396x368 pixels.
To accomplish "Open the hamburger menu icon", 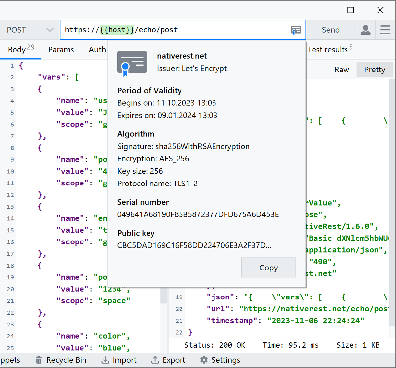I will [385, 30].
